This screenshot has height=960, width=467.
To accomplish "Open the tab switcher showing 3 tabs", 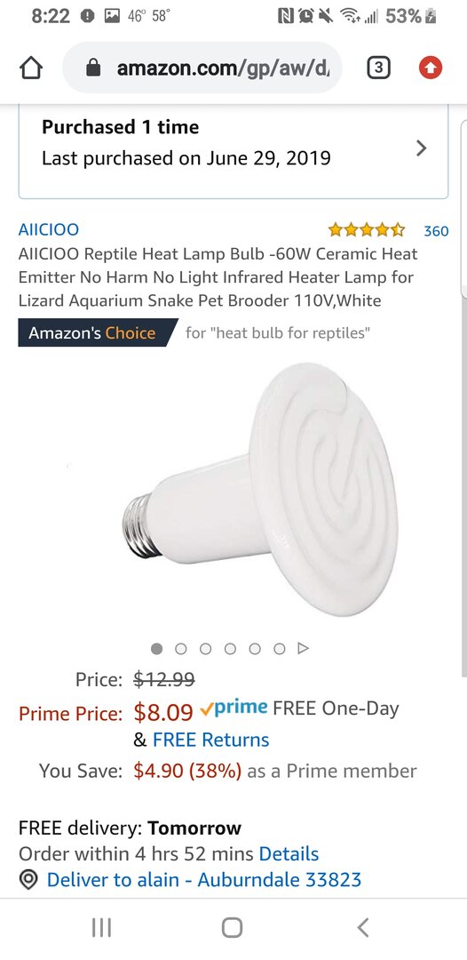I will 379,68.
